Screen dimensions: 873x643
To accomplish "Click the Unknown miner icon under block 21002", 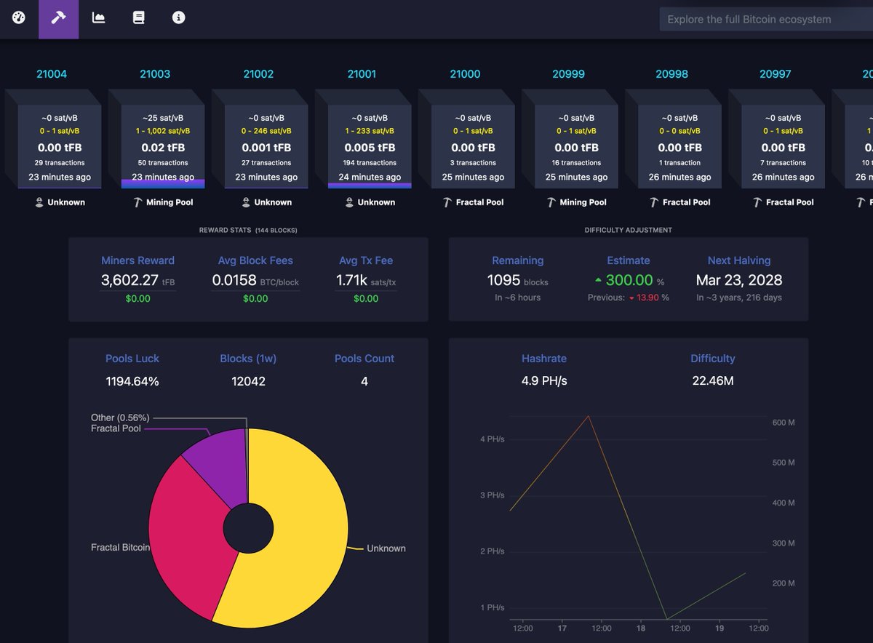I will pos(246,202).
